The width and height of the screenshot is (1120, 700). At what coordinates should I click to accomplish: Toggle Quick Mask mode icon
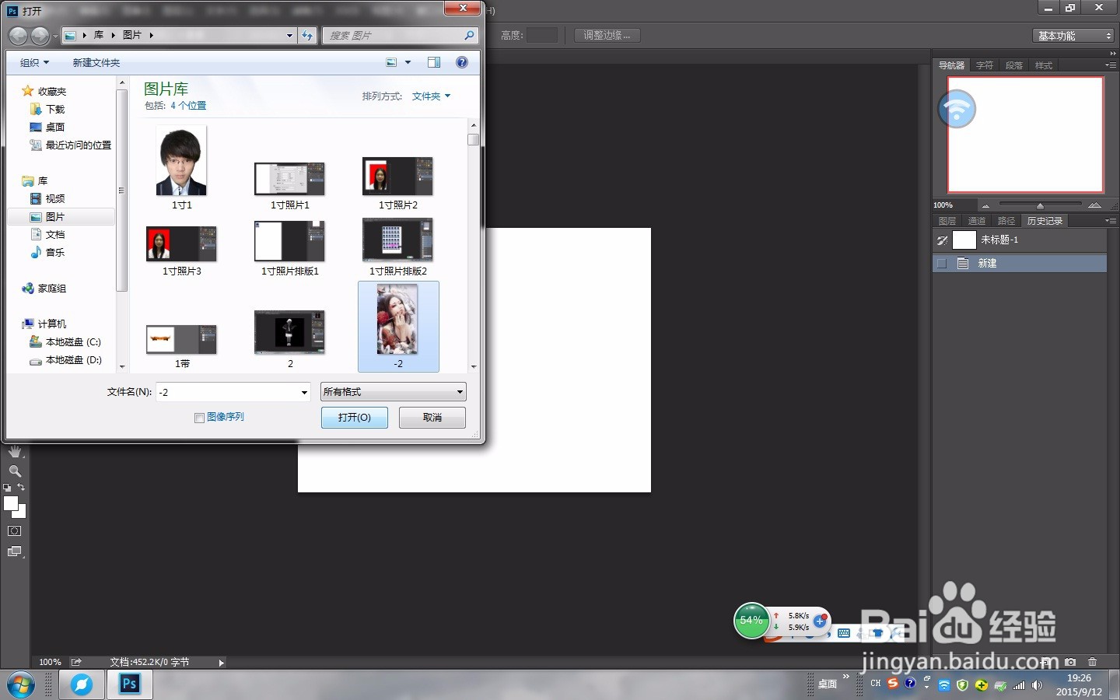click(15, 531)
